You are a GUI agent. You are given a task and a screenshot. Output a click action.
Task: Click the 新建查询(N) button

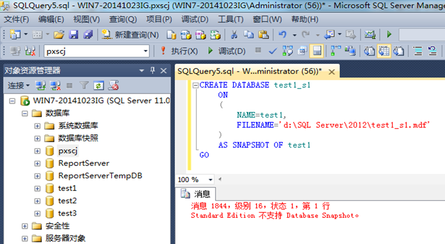130,34
